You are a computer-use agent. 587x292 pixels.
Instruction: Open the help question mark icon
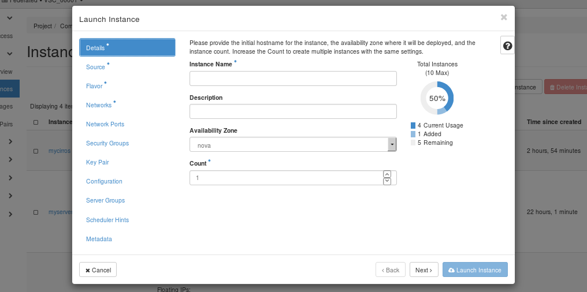coord(508,46)
